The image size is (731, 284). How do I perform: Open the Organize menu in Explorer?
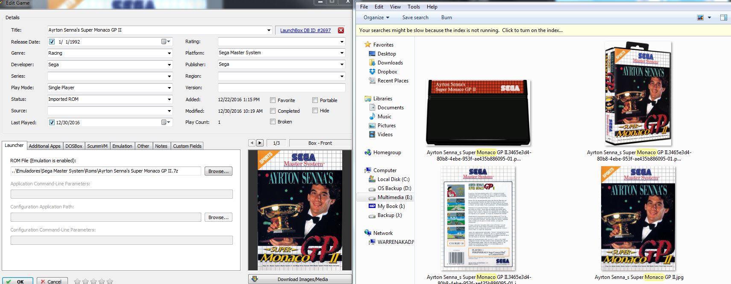pos(376,18)
